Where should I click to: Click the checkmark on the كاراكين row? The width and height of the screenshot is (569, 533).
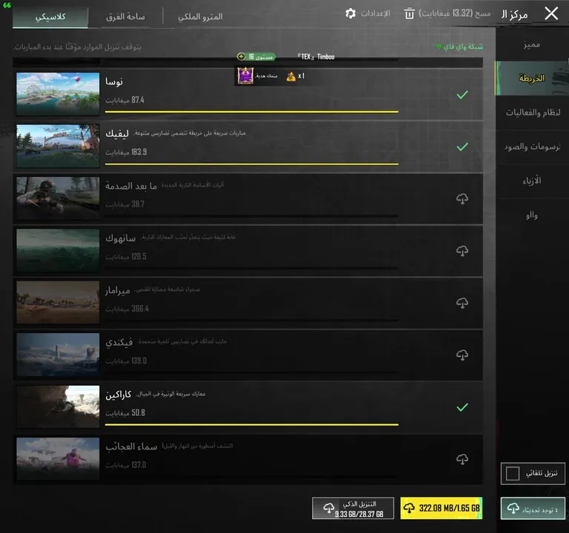pos(462,408)
